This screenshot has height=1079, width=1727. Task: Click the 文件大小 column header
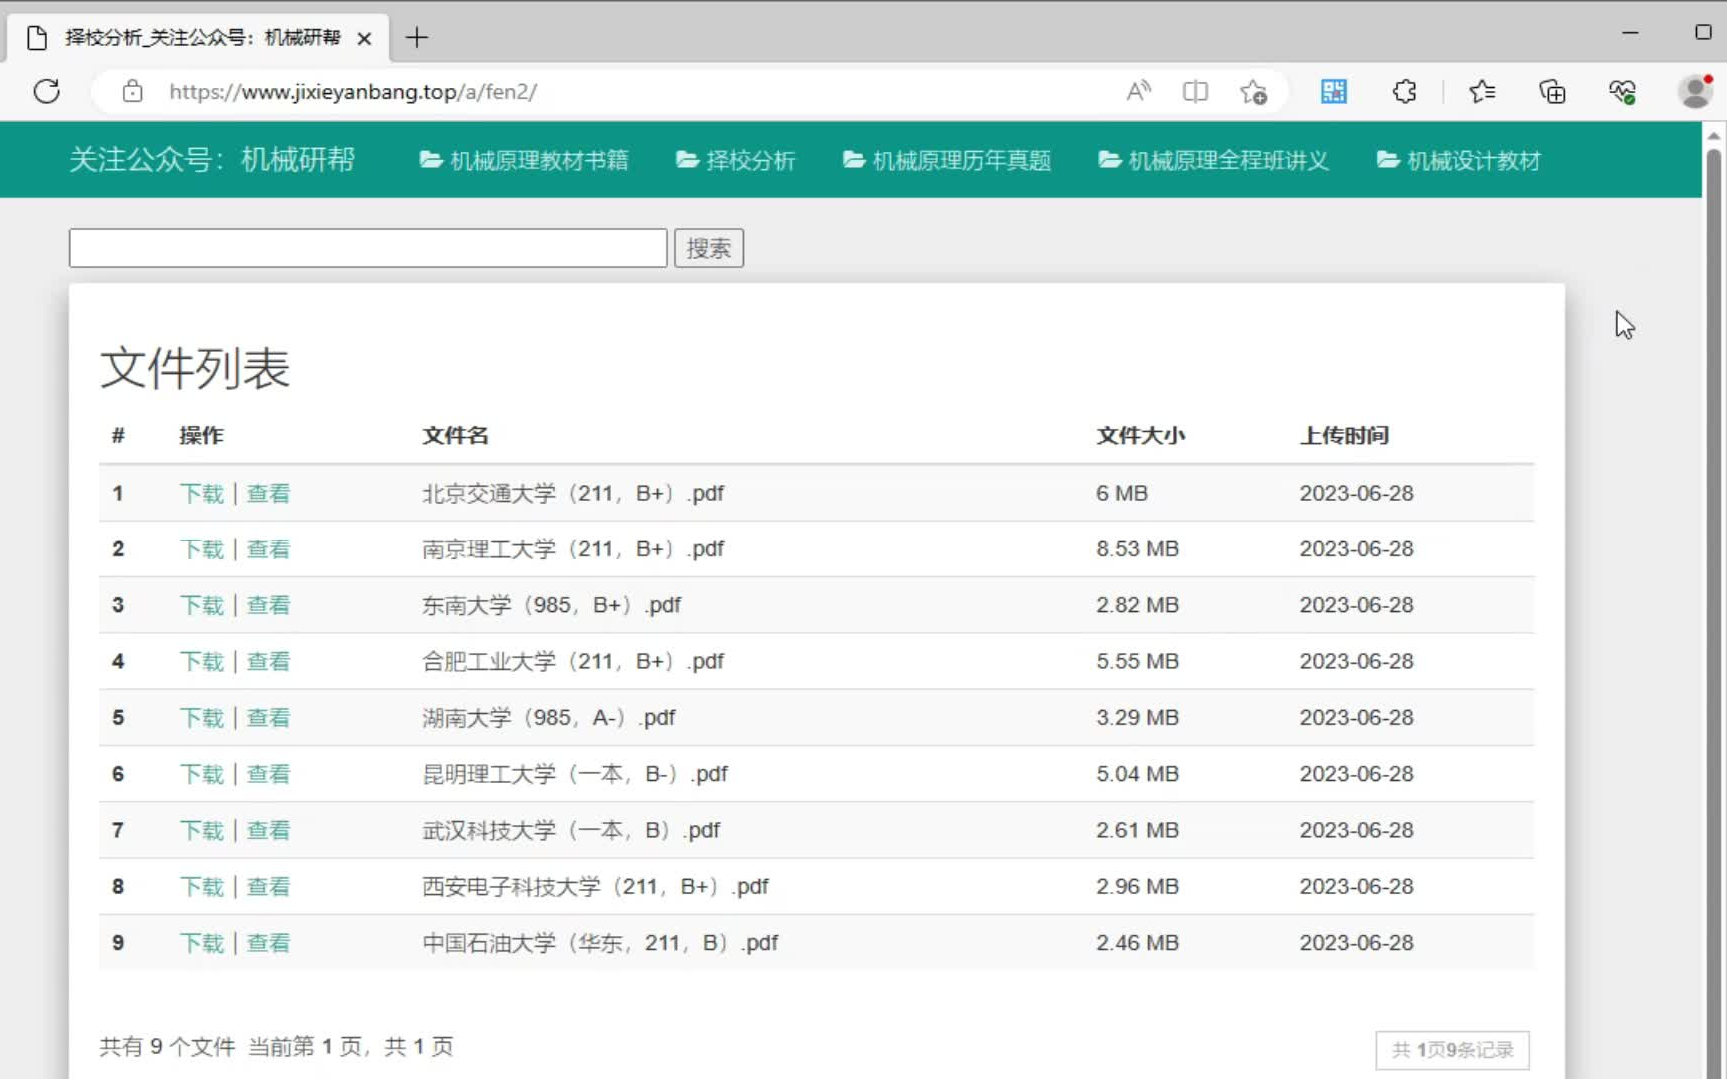pyautogui.click(x=1140, y=435)
